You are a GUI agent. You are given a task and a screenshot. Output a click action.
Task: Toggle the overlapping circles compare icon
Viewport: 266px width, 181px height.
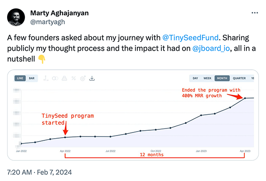click(55, 78)
